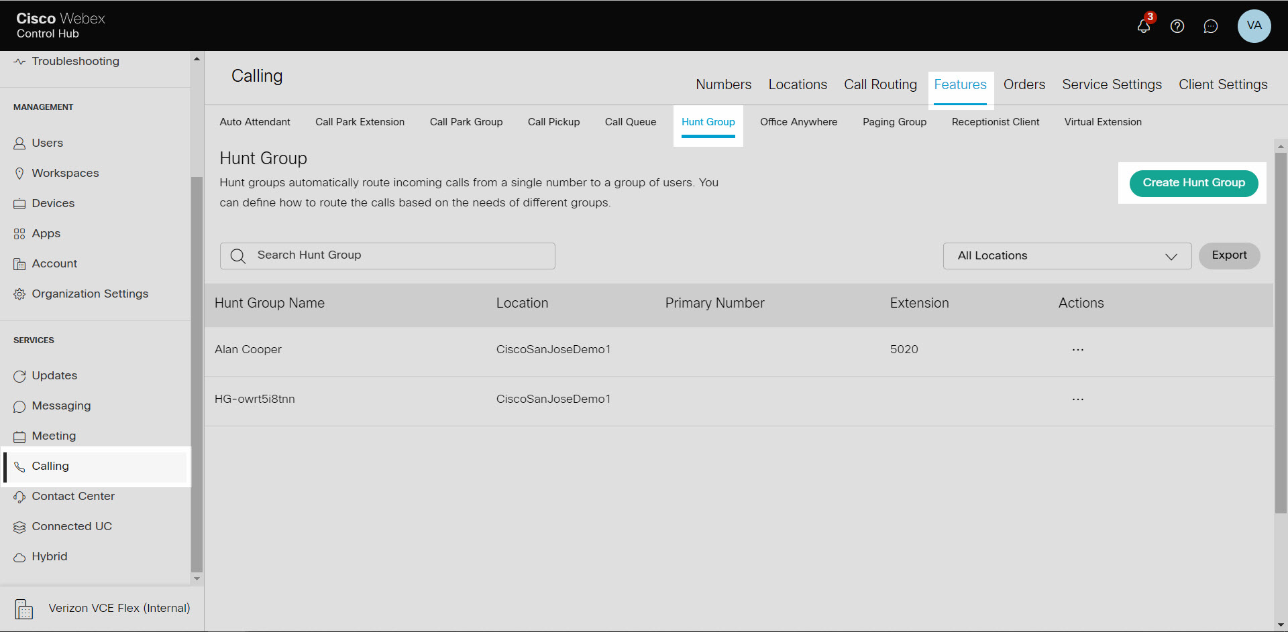Open the actions menu for HG-owrt5i8tnn

(1077, 399)
